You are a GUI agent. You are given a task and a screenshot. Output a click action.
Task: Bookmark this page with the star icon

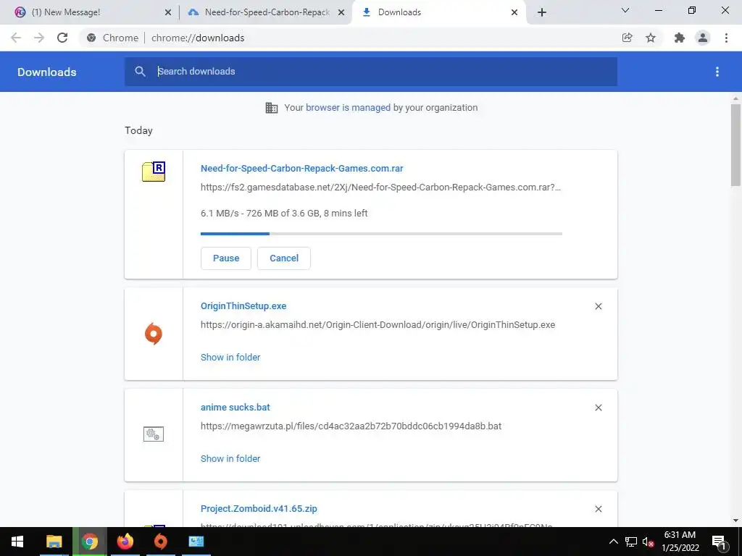point(651,38)
